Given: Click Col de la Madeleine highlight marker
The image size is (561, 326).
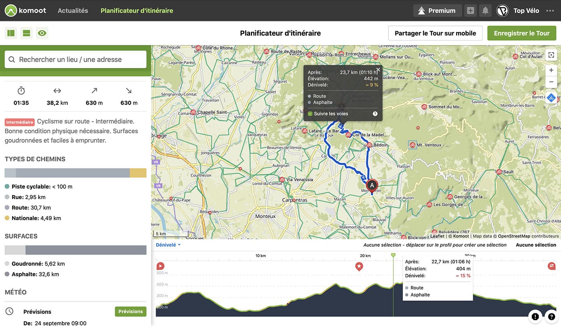Looking at the screenshot, I should tap(349, 135).
